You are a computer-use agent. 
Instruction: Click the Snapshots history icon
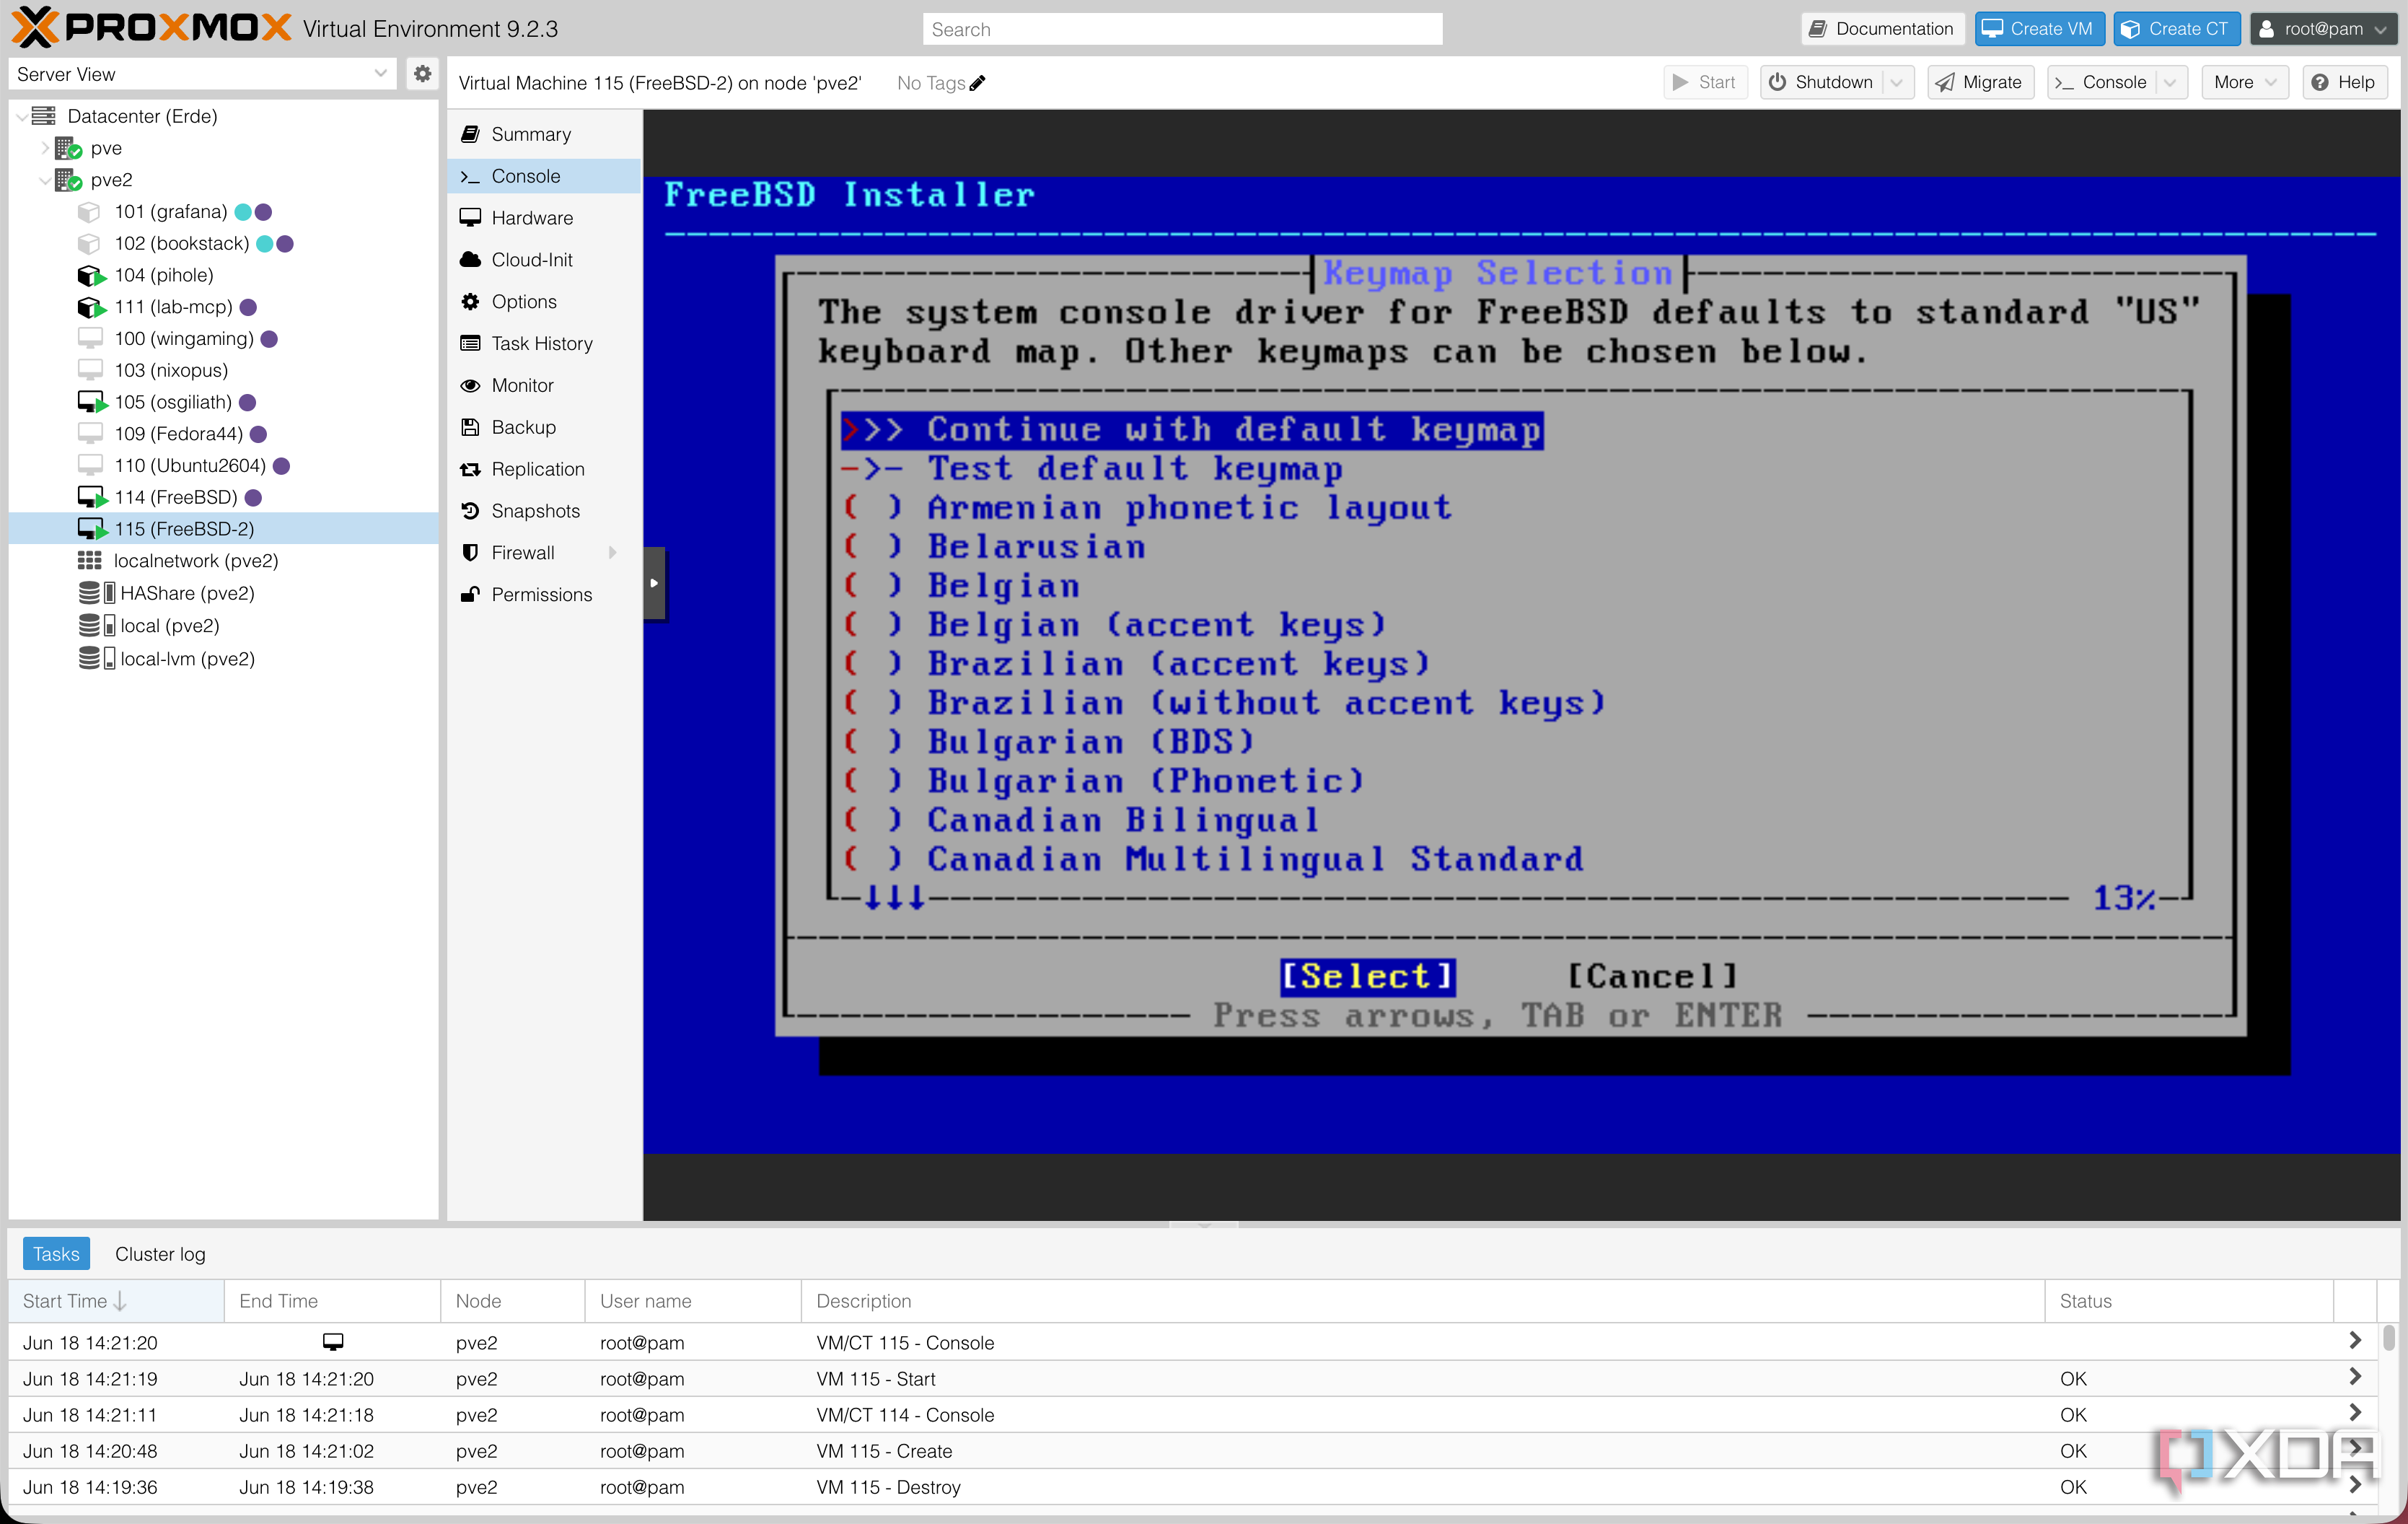[470, 511]
